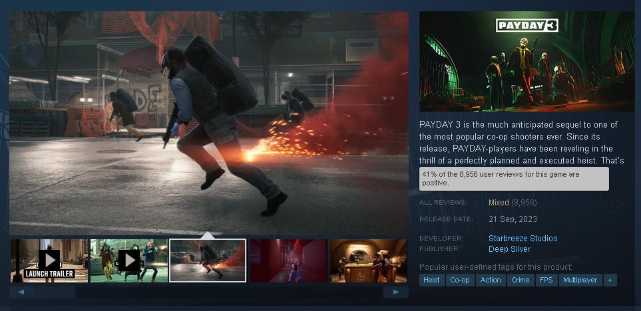Expand more tags with the plus button
The image size is (641, 311).
[610, 280]
